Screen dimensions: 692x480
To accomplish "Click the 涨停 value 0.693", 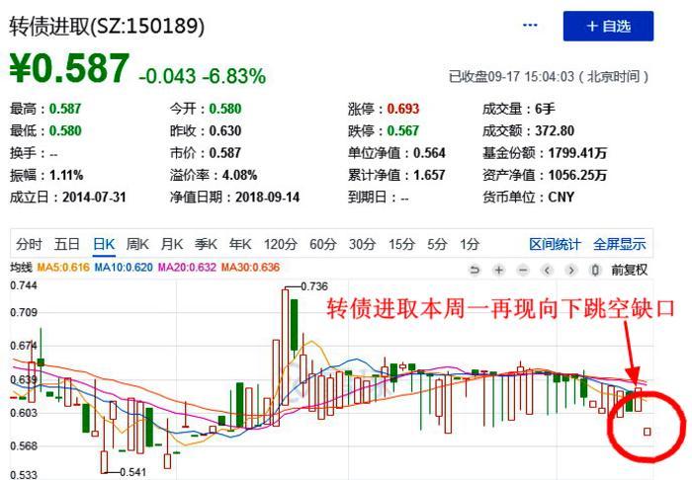I will [403, 109].
